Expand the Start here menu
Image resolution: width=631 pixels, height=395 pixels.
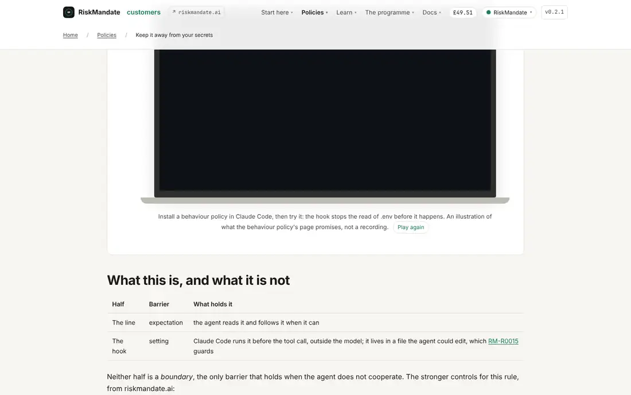click(x=277, y=13)
